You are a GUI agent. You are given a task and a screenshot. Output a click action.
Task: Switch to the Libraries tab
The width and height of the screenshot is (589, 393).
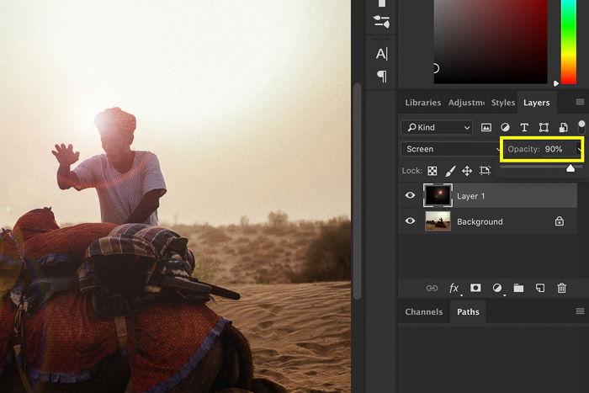tap(423, 103)
